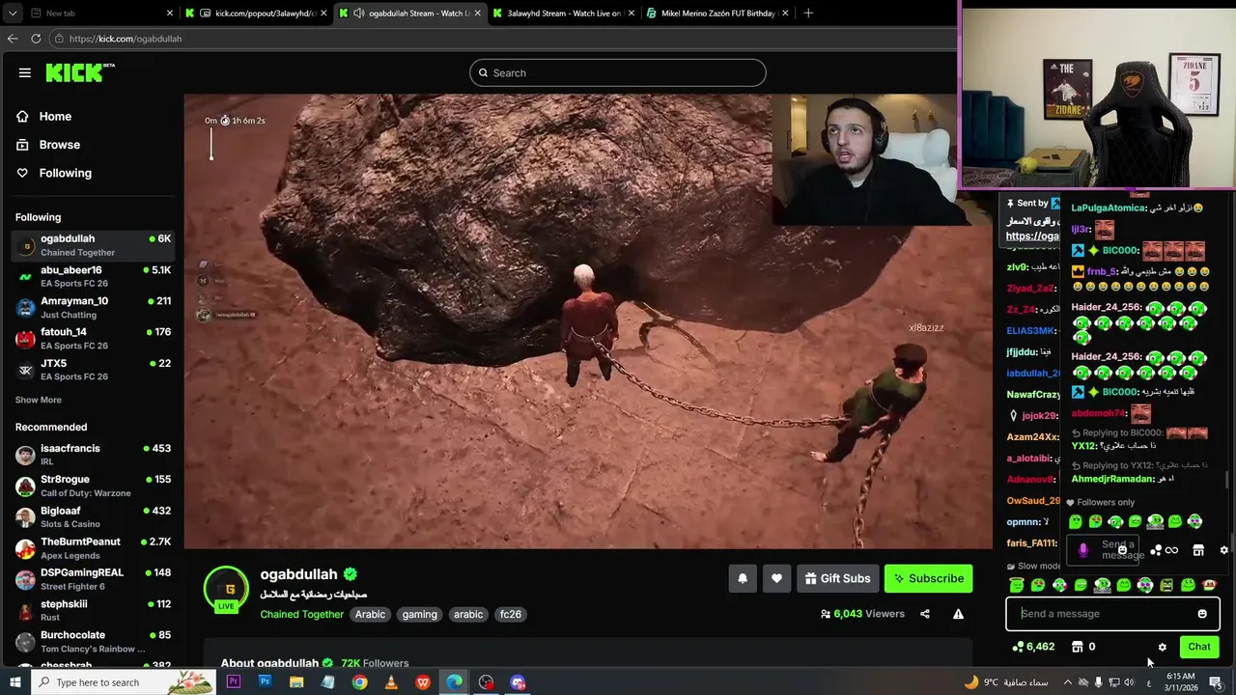Switch to kick.com/popout browser tab
The height and width of the screenshot is (695, 1236).
click(257, 14)
